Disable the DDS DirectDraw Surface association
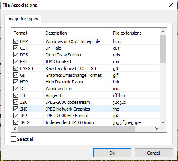The width and height of the screenshot is (178, 161). pos(16,55)
